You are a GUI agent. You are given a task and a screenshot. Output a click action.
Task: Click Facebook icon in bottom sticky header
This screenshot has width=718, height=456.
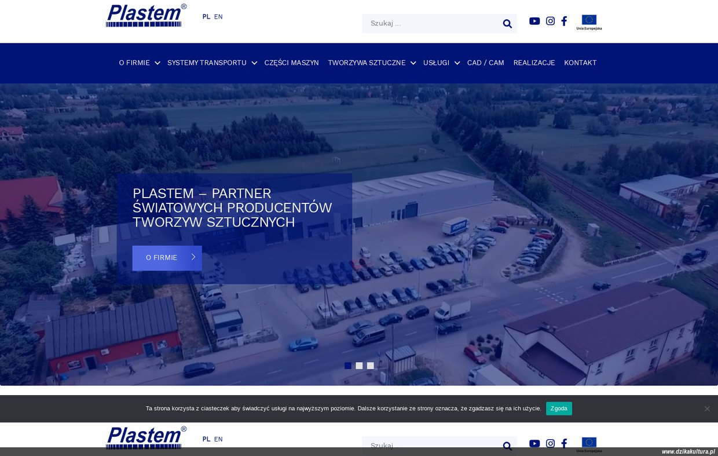coord(564,443)
